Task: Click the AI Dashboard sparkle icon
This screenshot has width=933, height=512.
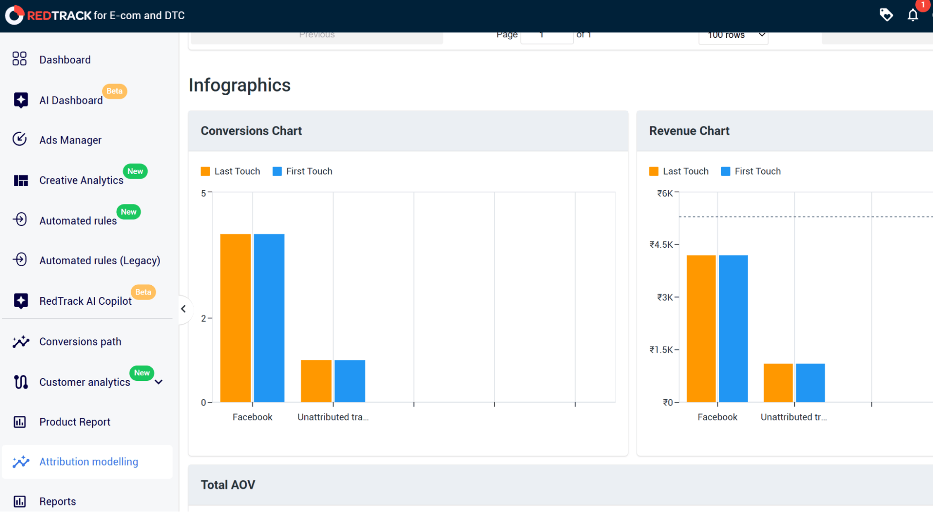Action: coord(21,100)
